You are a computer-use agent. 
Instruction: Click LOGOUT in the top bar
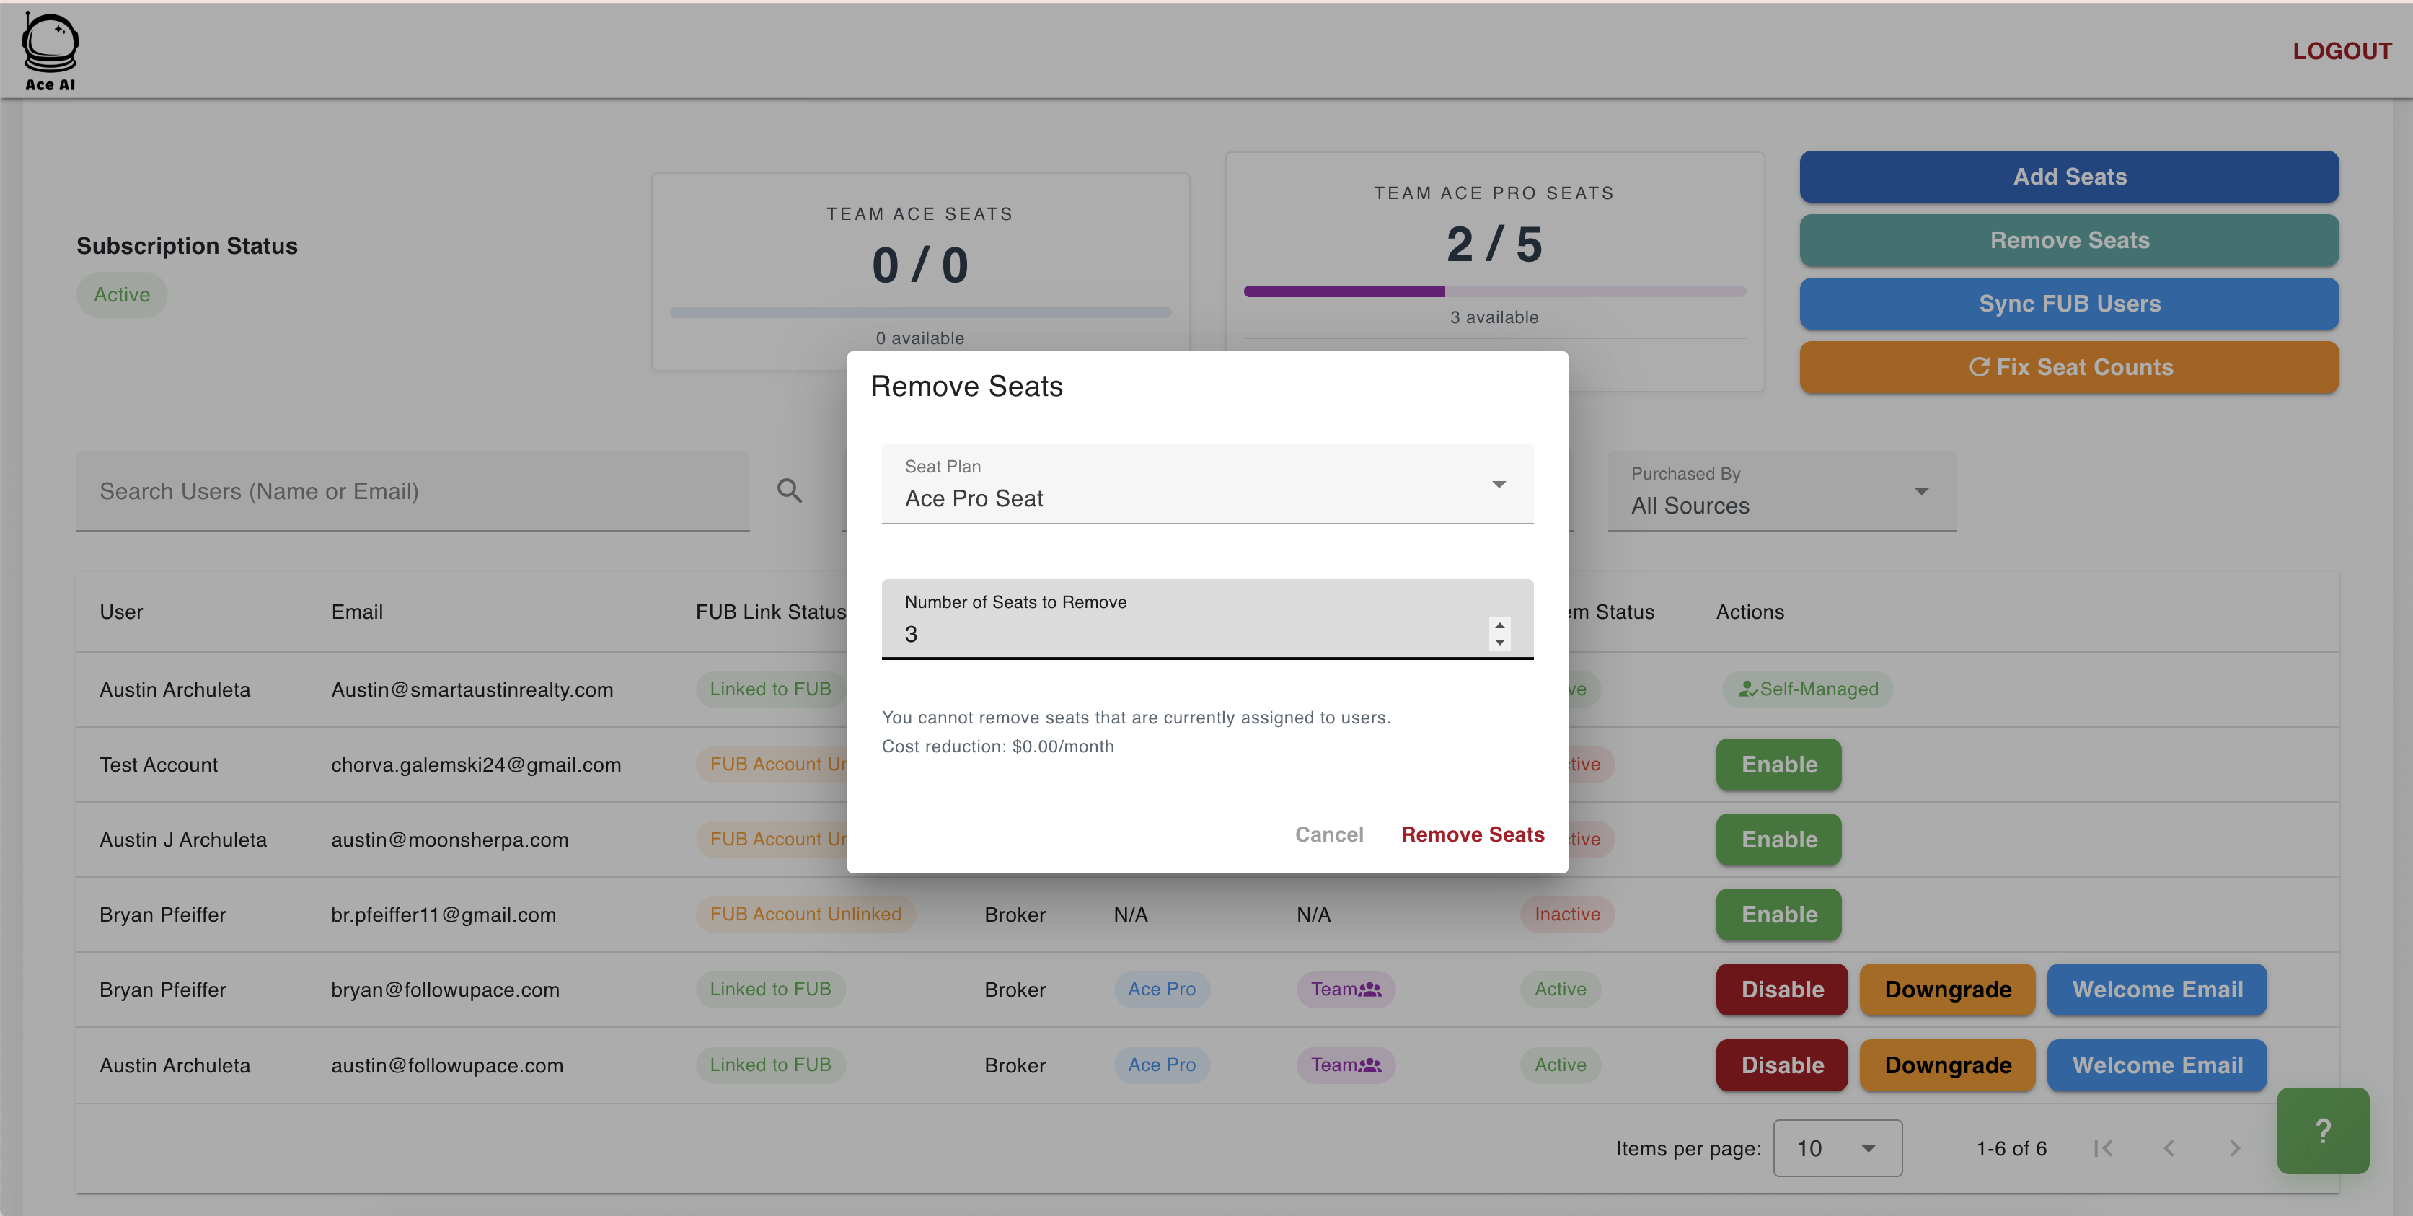pos(2341,51)
